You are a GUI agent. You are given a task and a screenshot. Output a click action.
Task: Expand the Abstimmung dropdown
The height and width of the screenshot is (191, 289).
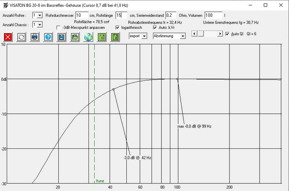point(183,36)
